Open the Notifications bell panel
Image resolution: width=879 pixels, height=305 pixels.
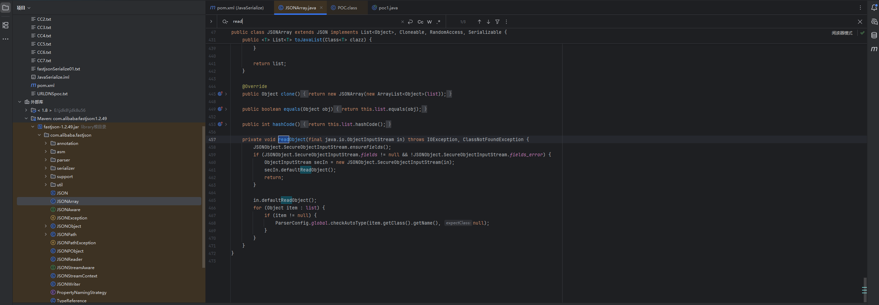pos(874,8)
